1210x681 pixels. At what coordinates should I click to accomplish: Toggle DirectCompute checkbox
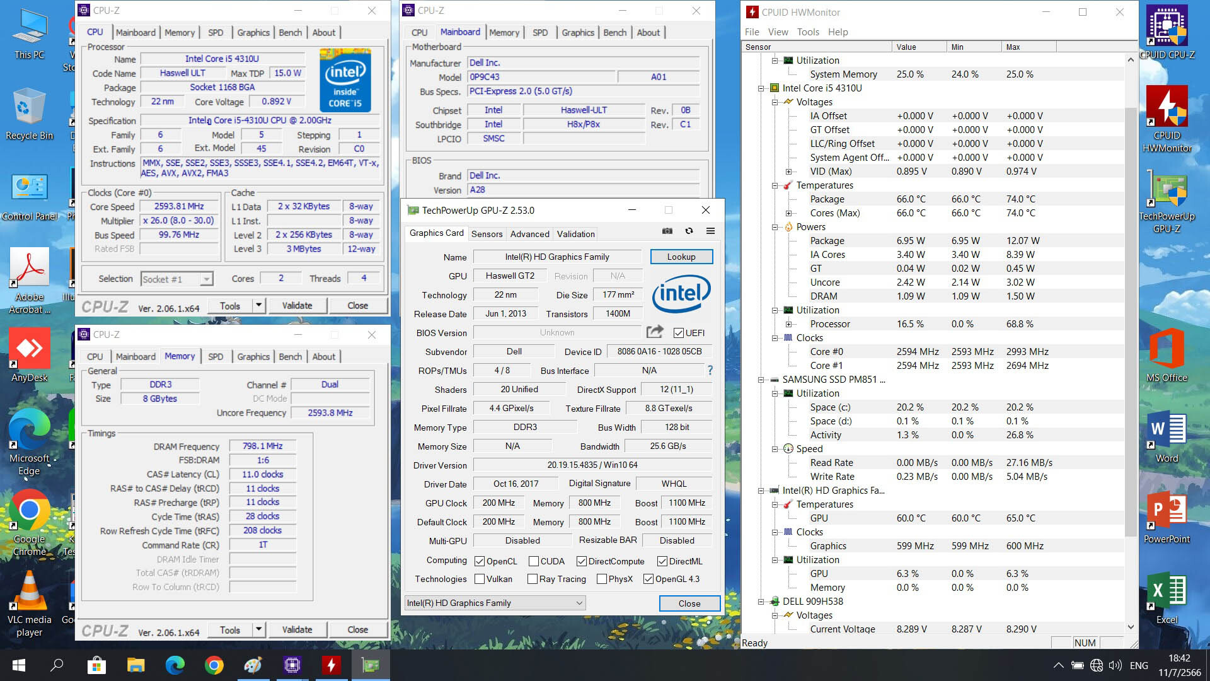click(582, 561)
